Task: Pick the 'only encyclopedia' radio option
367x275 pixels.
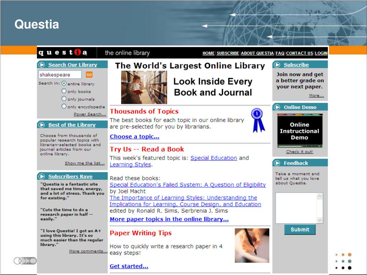Action: tap(64, 106)
